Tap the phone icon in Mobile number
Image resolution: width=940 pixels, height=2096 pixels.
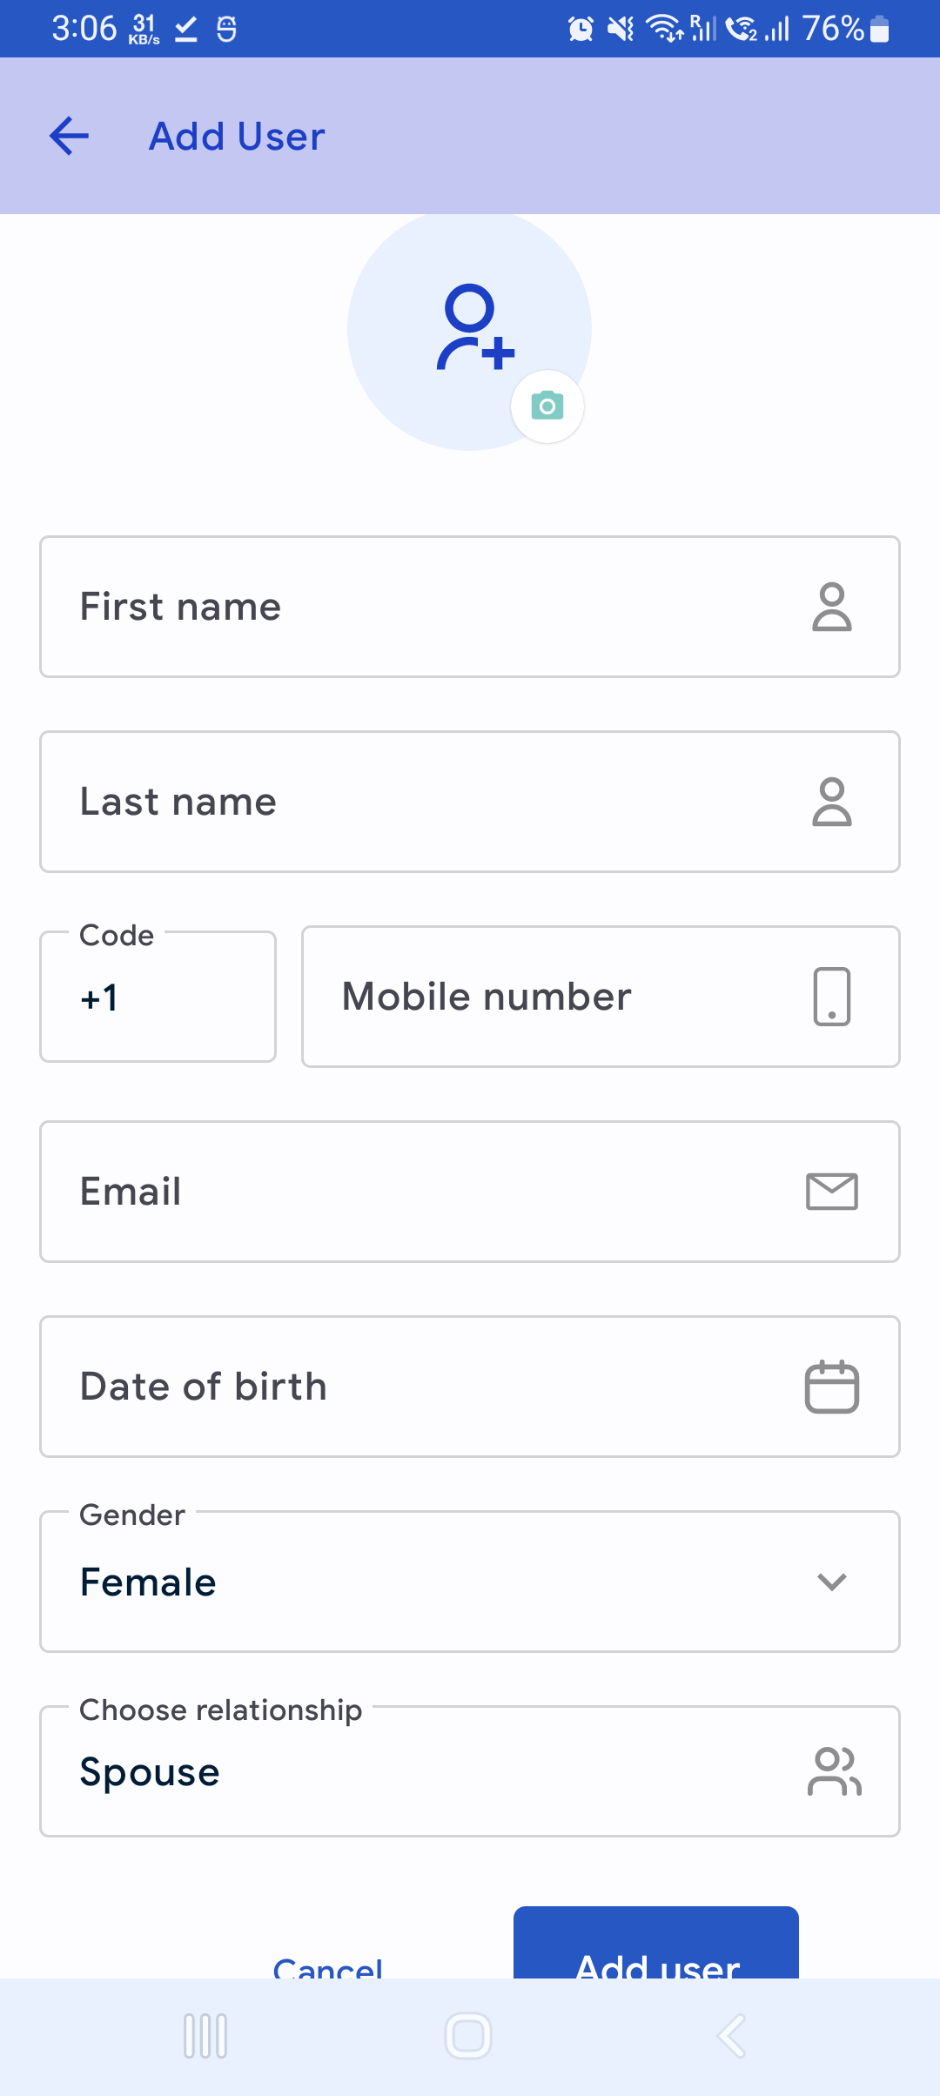click(832, 997)
